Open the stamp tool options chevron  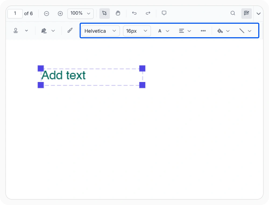click(26, 31)
